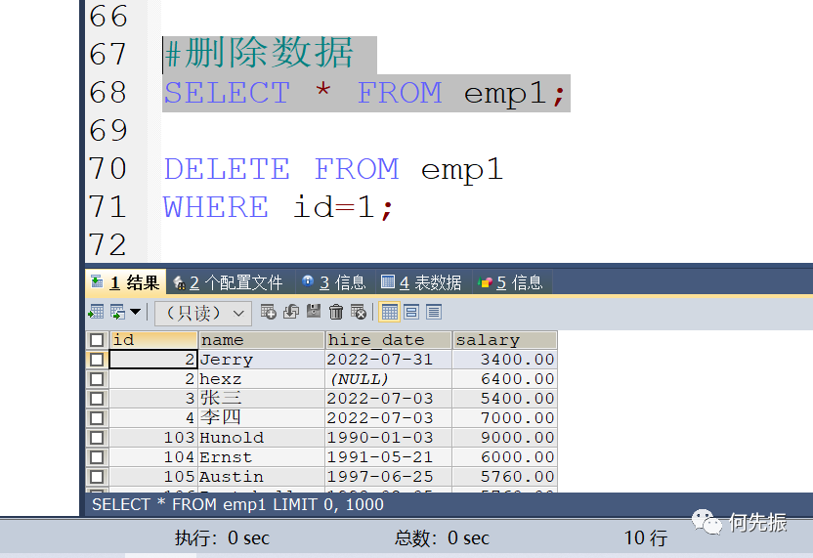The width and height of the screenshot is (813, 558).
Task: Check the Ernst row checkbox
Action: coord(97,457)
